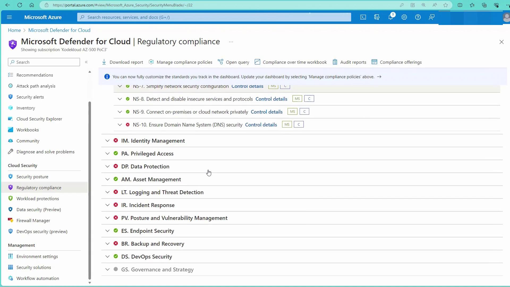
Task: Open the feedback icon in header
Action: [432, 17]
